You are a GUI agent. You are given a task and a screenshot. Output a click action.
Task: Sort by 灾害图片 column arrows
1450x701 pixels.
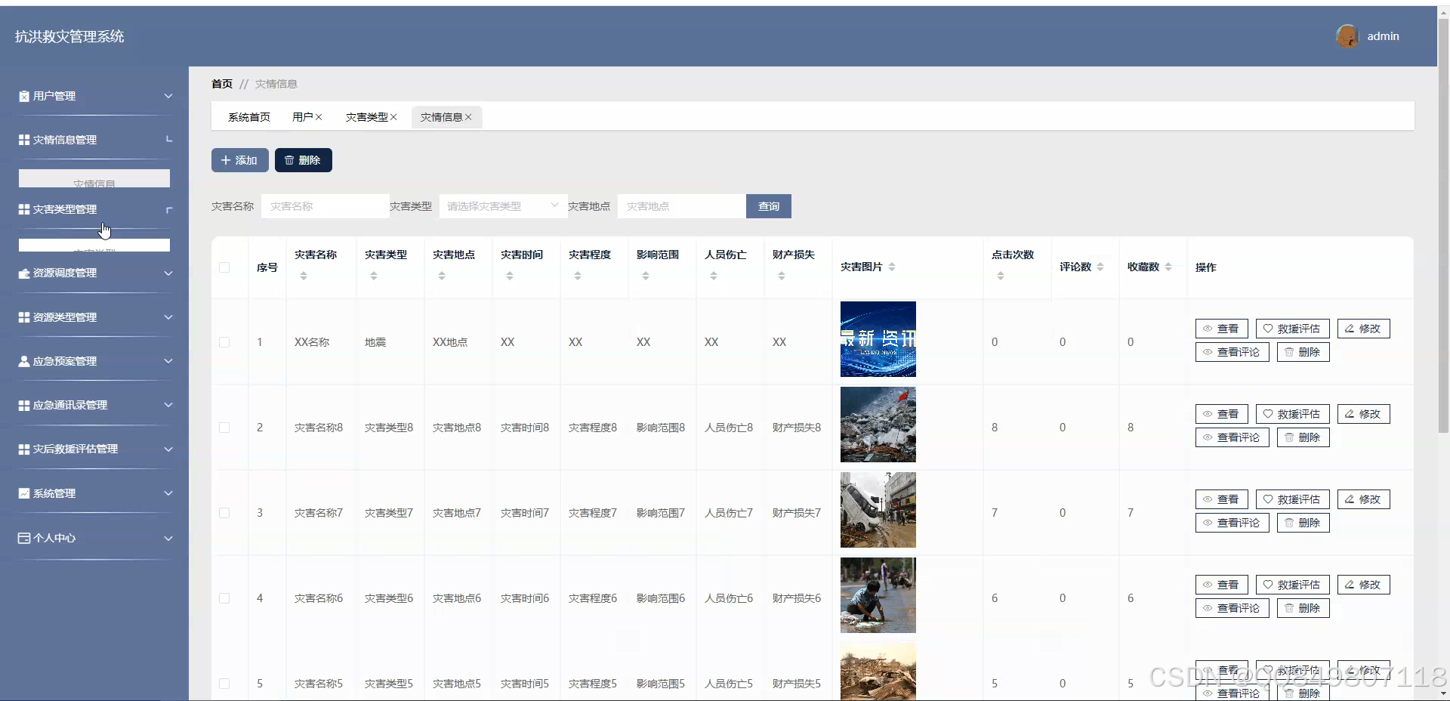coord(892,267)
